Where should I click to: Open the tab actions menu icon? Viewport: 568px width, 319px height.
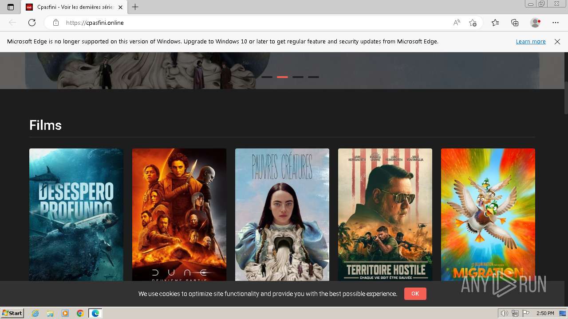[x=11, y=7]
